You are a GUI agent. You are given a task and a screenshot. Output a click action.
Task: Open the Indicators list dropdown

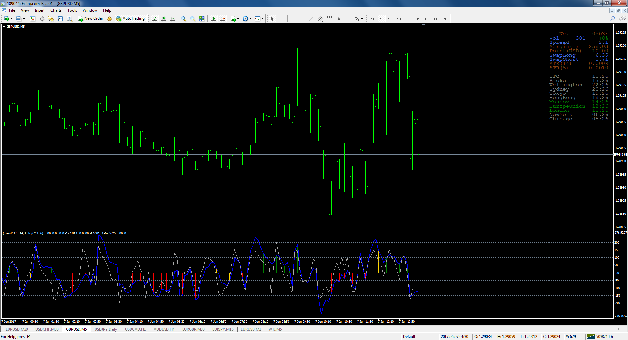pos(235,19)
